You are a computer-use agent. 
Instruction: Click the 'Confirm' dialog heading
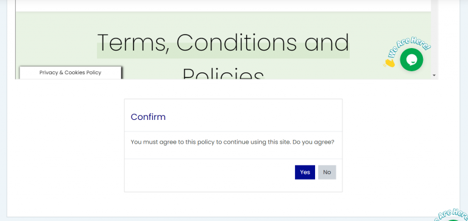point(148,117)
